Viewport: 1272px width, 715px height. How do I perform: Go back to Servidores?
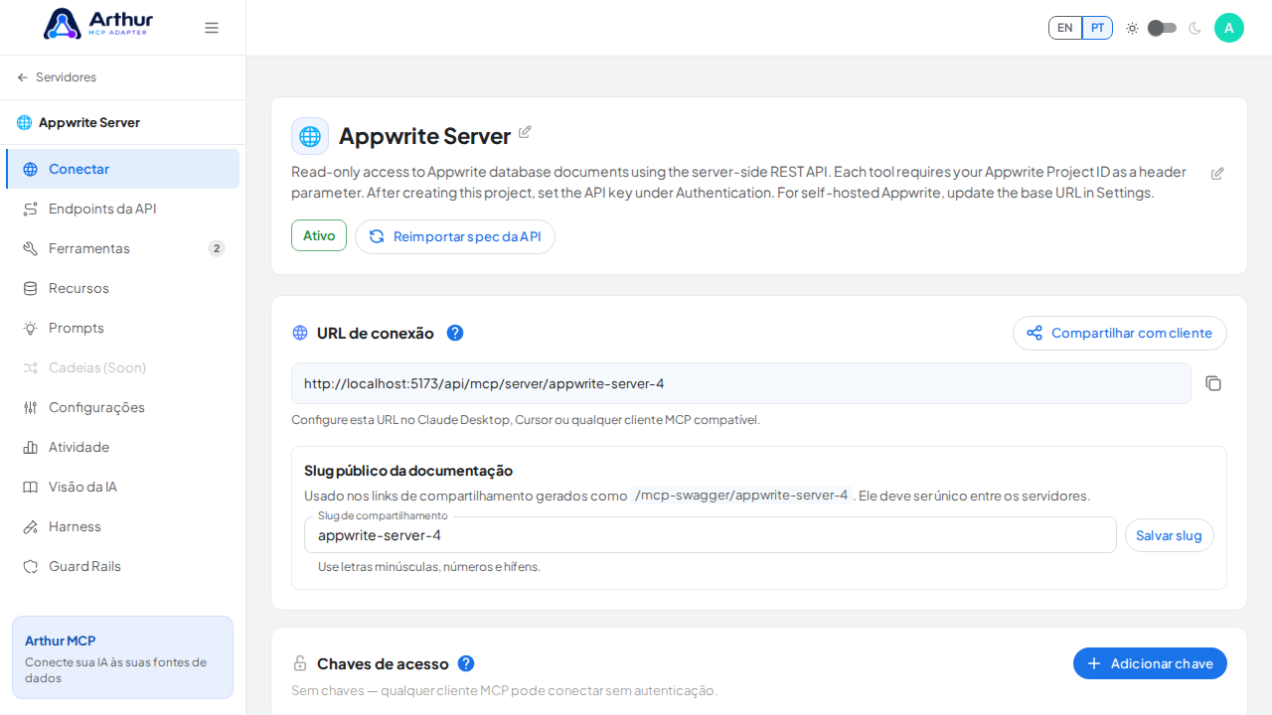[x=57, y=77]
